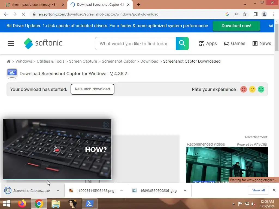The height and width of the screenshot is (209, 279).
Task: Expand ScreenshotCaptor exe download options
Action: pyautogui.click(x=58, y=190)
